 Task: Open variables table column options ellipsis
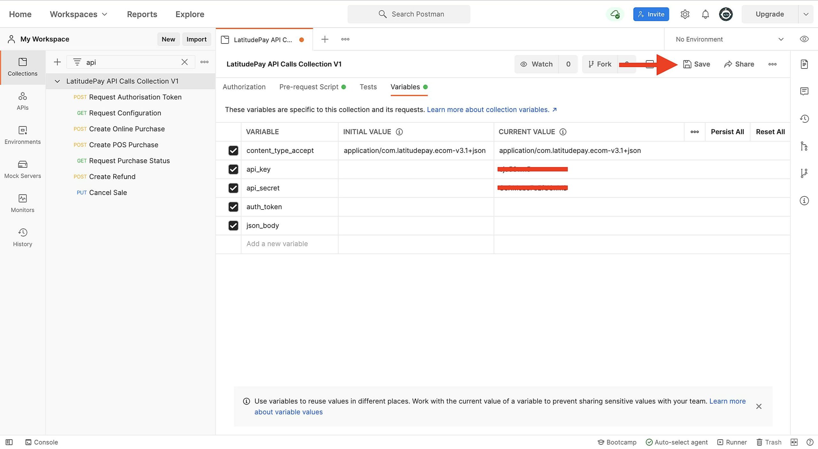pyautogui.click(x=694, y=132)
